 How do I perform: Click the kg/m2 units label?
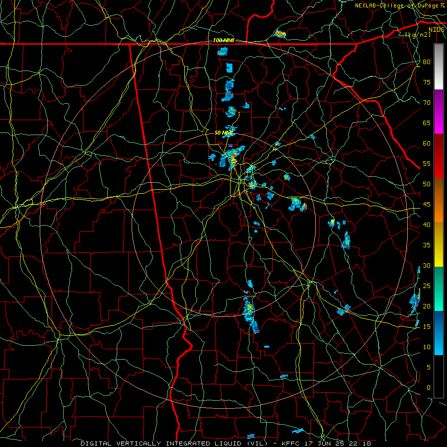pyautogui.click(x=418, y=34)
